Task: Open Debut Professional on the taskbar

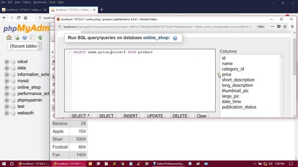Action: [x=169, y=164]
